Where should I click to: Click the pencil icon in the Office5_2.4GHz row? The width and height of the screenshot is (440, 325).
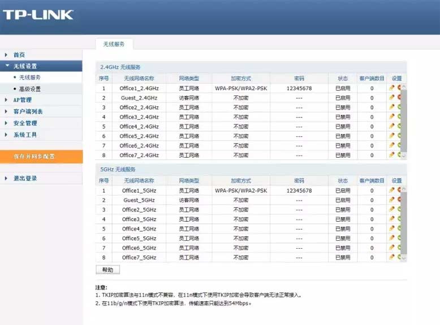point(392,136)
